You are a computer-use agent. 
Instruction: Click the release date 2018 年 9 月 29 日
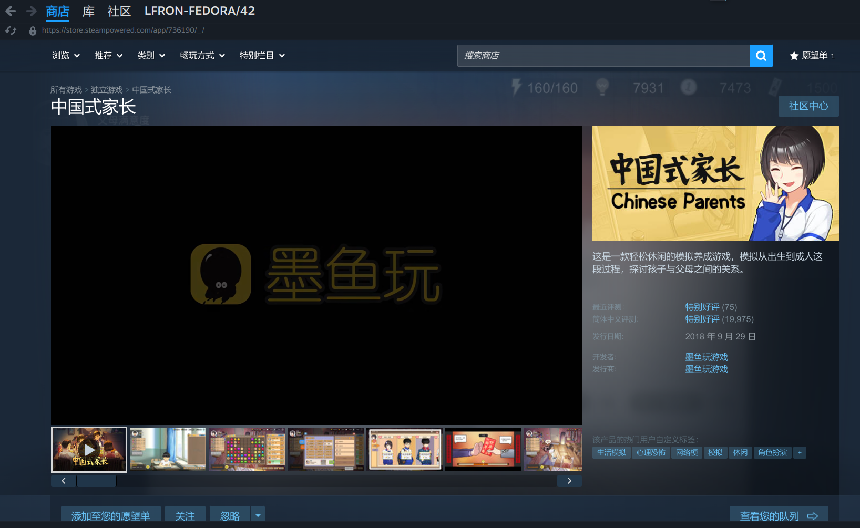coord(721,336)
